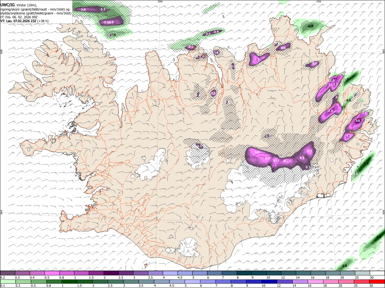Click the 0.8 snowfall value north of Vatnajökull
This screenshot has width=385, height=288.
257,152
